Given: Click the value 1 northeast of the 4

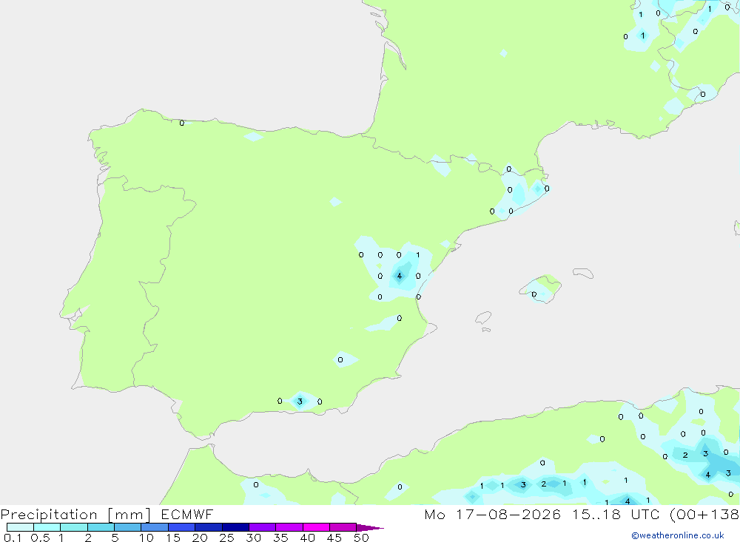Looking at the screenshot, I should (417, 254).
